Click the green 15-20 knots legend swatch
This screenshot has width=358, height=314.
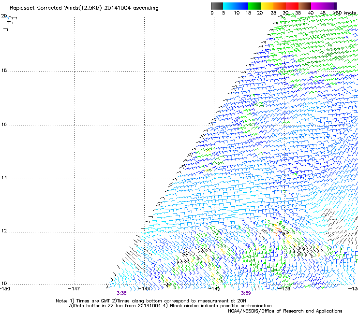coord(254,6)
